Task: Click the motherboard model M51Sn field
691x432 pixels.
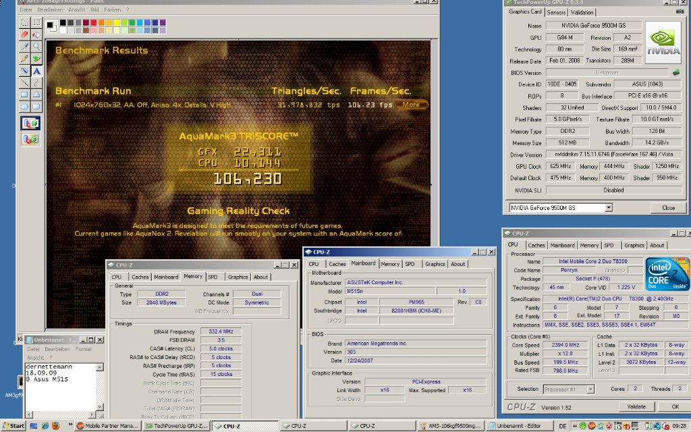Action: pyautogui.click(x=391, y=291)
